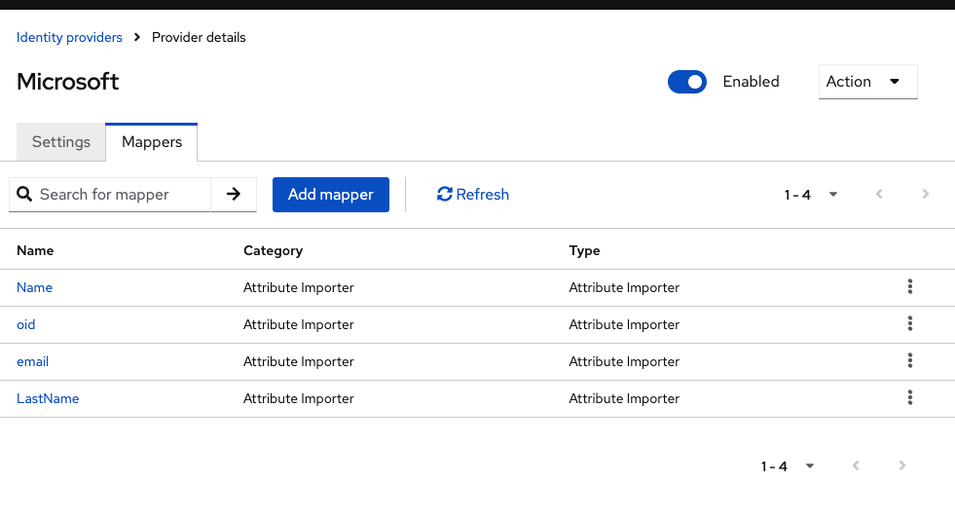Open the Action dropdown
955x519 pixels.
[868, 82]
